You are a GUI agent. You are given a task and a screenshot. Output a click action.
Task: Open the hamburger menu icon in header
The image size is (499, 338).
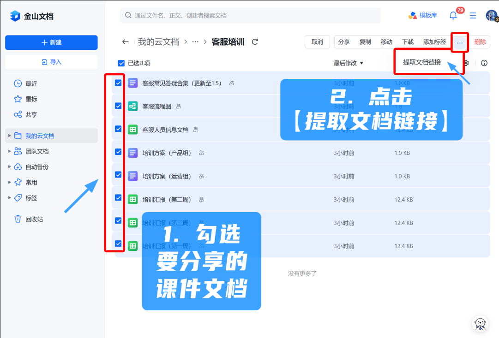coord(473,16)
